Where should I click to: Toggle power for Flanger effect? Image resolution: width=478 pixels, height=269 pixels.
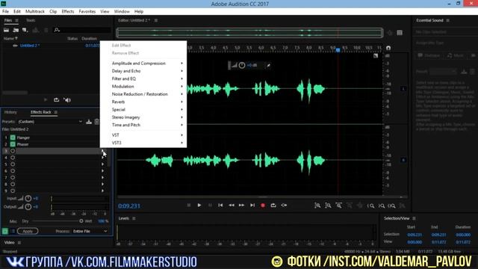(13, 137)
